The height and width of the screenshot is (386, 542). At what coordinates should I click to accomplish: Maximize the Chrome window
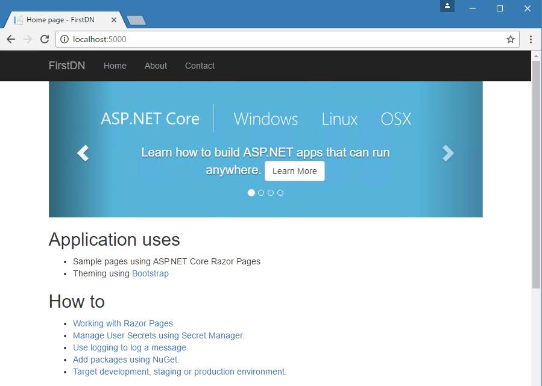pos(499,8)
